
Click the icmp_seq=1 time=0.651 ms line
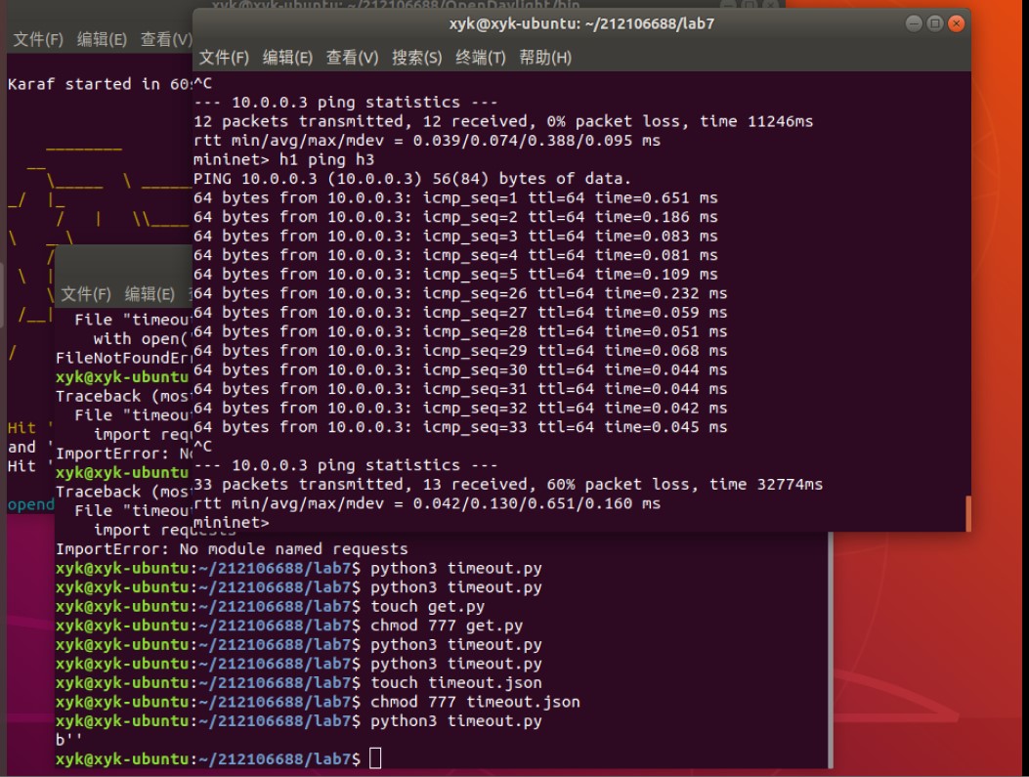click(455, 197)
